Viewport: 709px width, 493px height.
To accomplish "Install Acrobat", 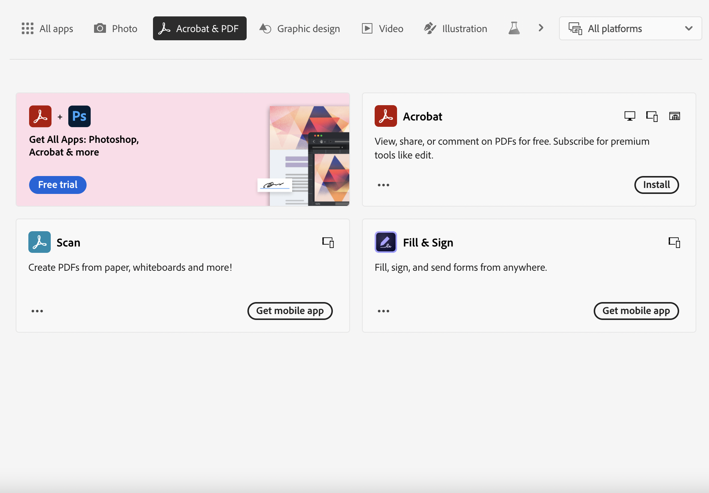I will point(657,185).
